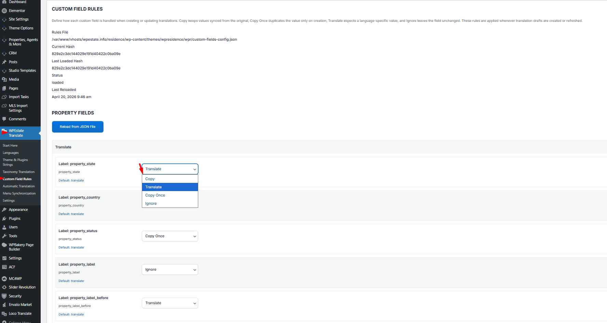Go to Automatic Translation submenu page
Viewport: 607px width, 323px height.
[19, 186]
